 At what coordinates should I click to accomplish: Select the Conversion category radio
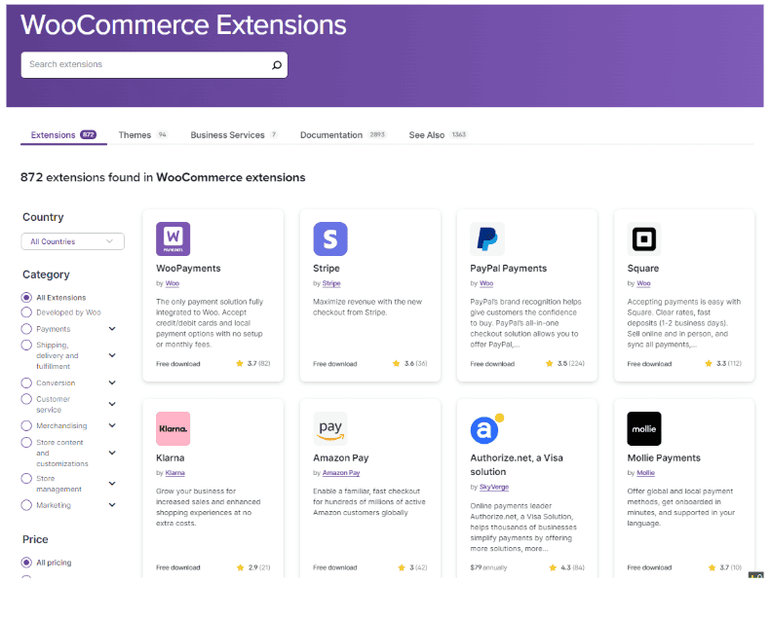point(26,383)
